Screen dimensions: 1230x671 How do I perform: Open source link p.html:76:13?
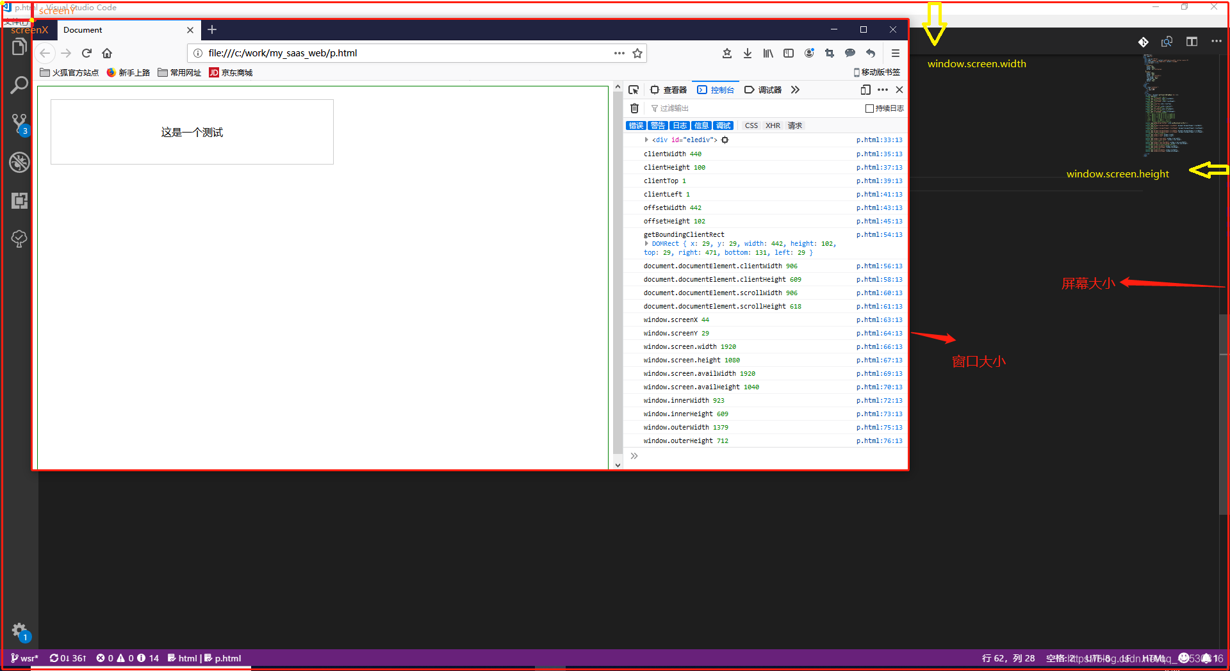tap(879, 441)
